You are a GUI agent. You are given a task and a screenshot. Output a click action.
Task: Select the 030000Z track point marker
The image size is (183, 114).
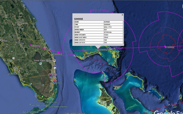point(58,52)
